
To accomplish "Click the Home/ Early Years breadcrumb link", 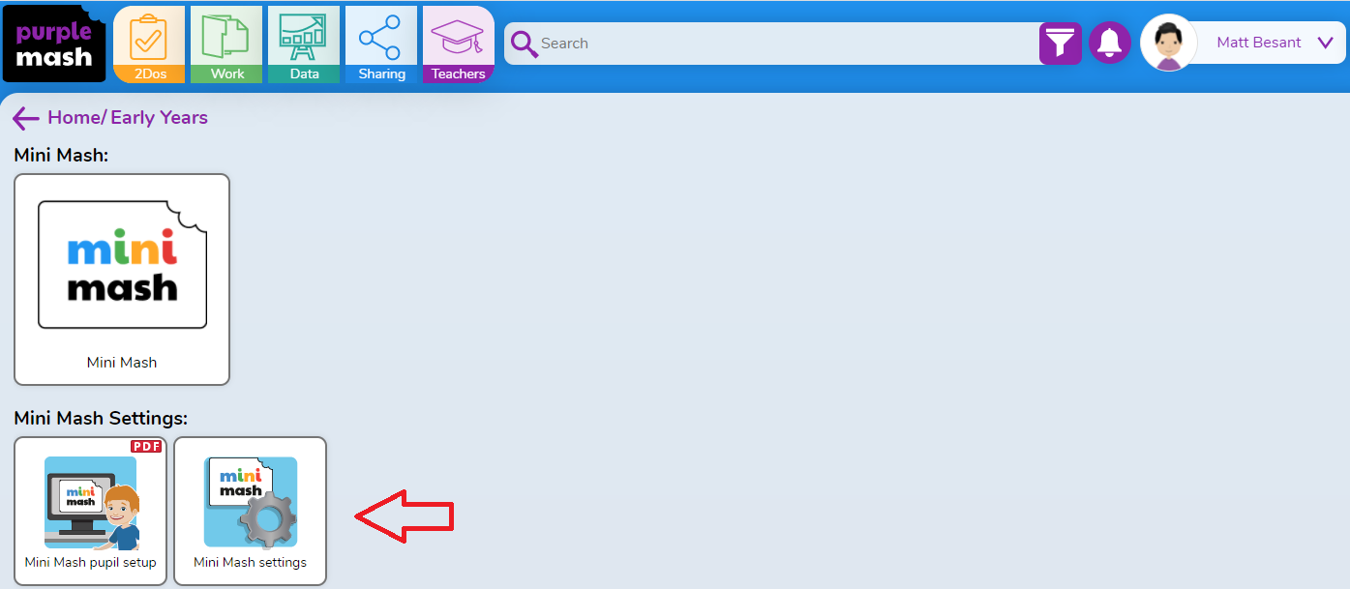I will (128, 118).
